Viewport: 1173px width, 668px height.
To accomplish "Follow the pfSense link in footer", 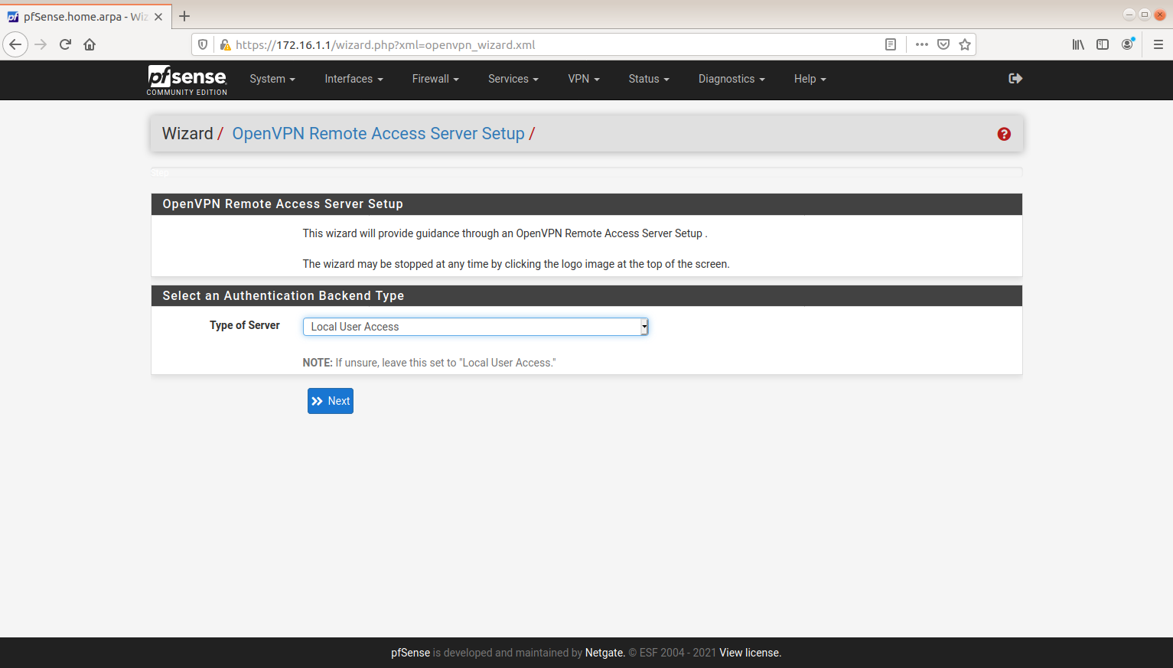I will [410, 653].
